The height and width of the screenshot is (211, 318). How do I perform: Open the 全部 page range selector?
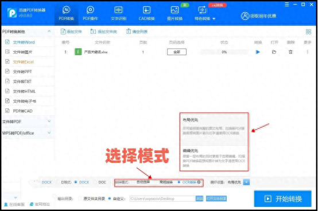pos(177,52)
